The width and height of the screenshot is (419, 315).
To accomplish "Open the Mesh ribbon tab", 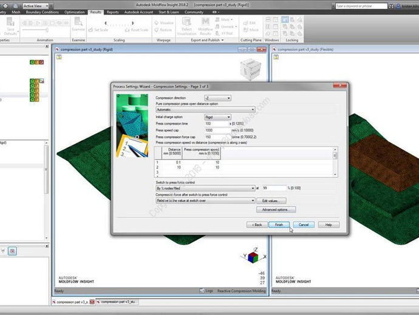I will pyautogui.click(x=16, y=12).
